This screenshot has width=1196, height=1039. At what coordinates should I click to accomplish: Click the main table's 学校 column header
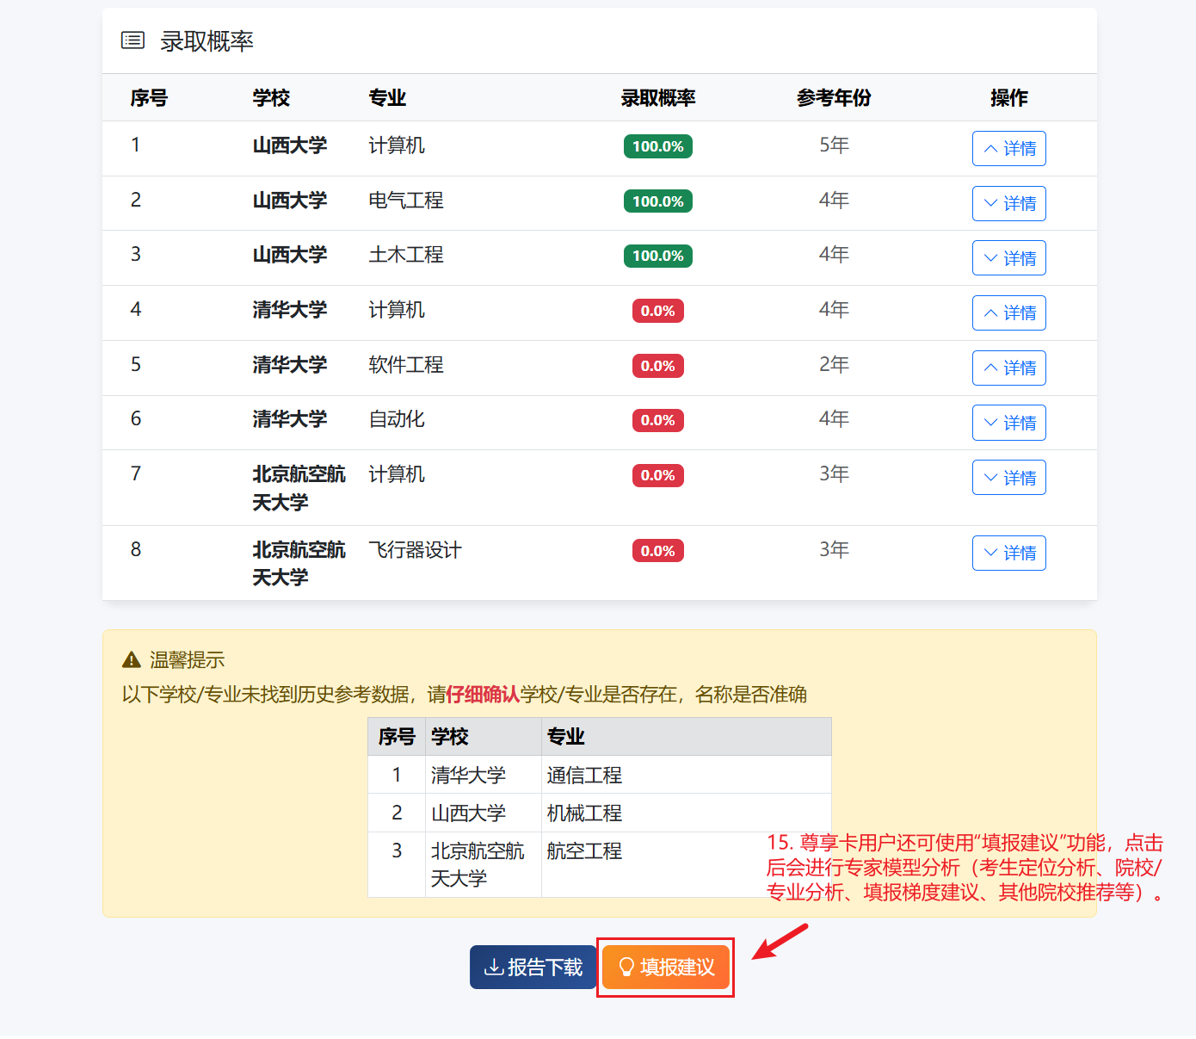coord(271,98)
